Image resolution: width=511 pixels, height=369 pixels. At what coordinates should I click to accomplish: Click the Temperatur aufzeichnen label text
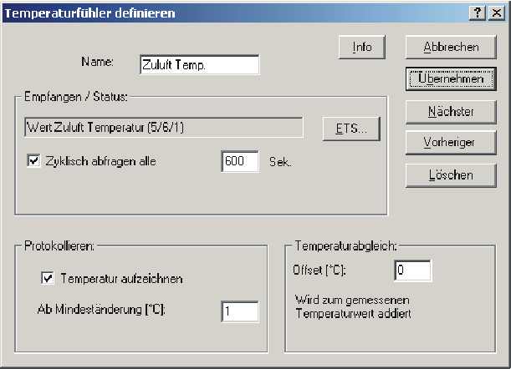pos(121,279)
